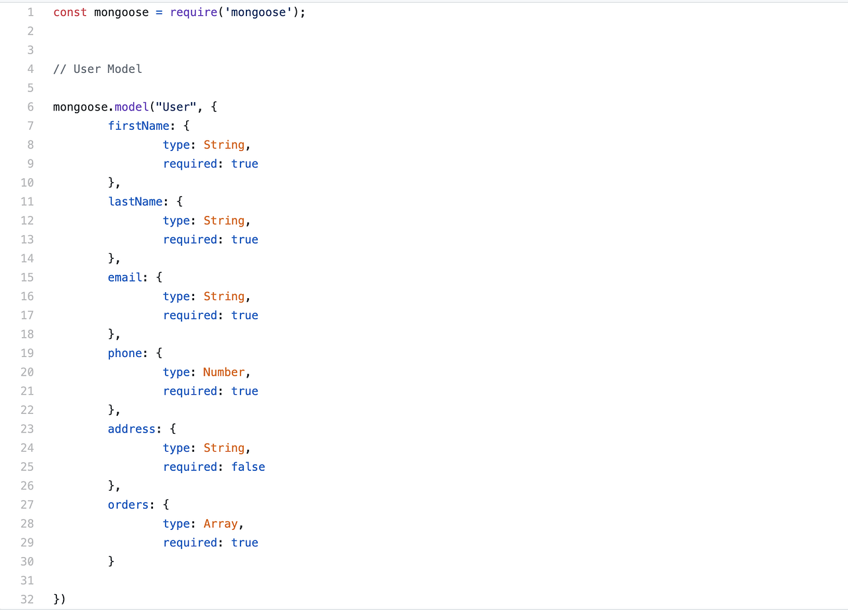Viewport: 848px width, 610px height.
Task: Click line number 1 in the gutter
Action: coord(30,12)
